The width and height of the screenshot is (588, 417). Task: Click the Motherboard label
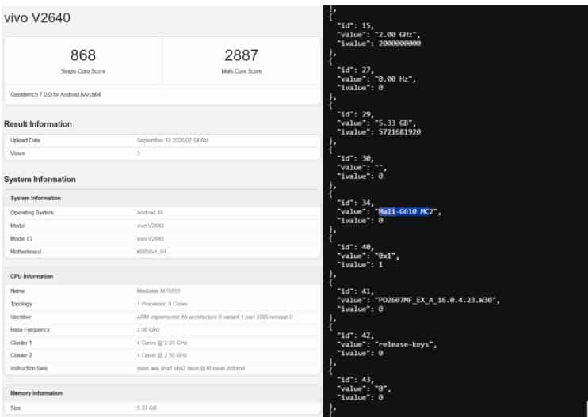click(x=25, y=252)
